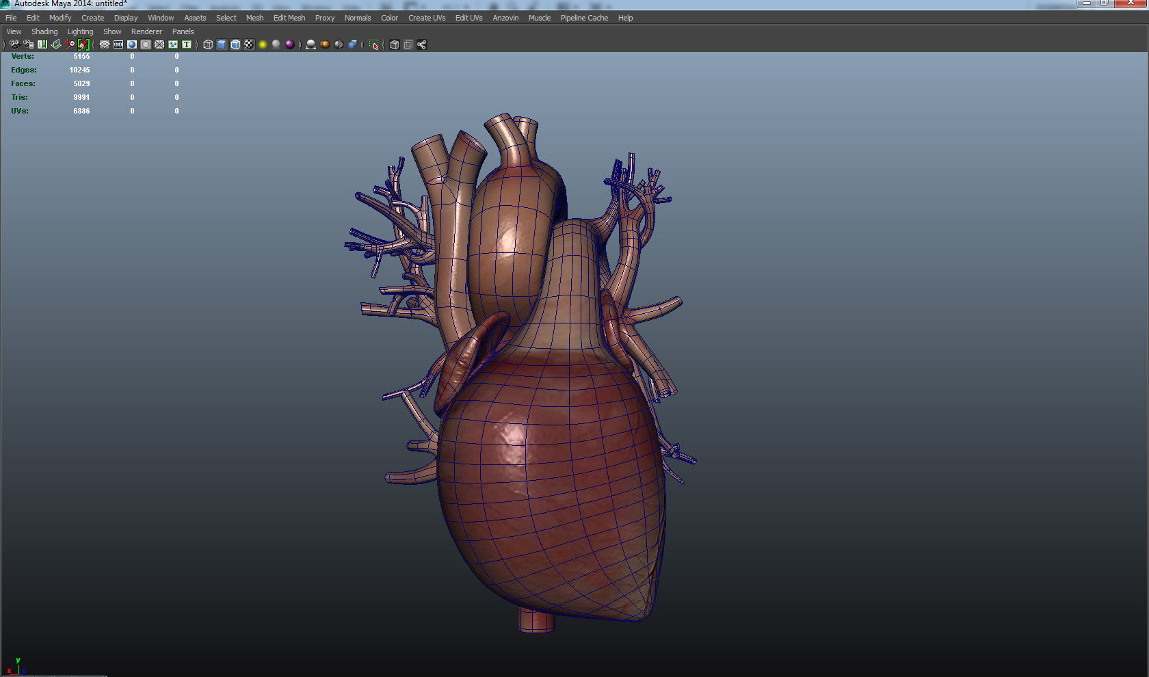The image size is (1149, 677).
Task: Open the Assets menu
Action: (x=195, y=18)
